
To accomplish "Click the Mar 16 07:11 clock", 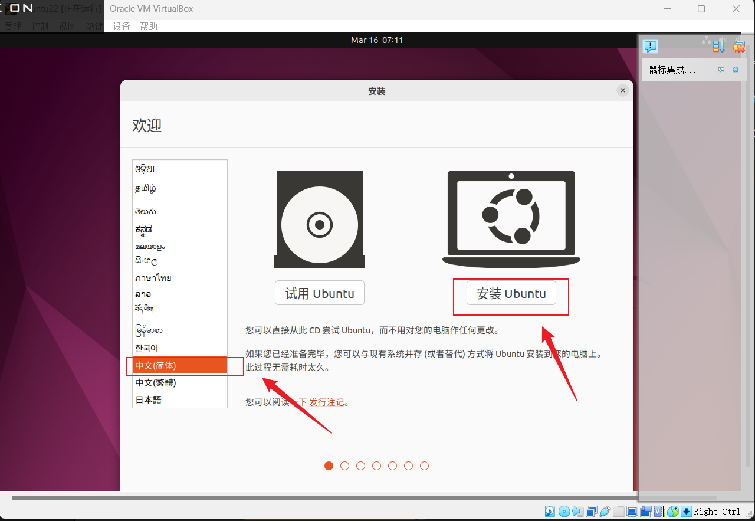I will point(377,40).
